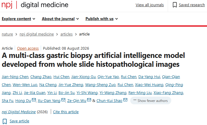207x125 pixels.
Task: Navigate to the articles breadcrumb
Action: 66,34
